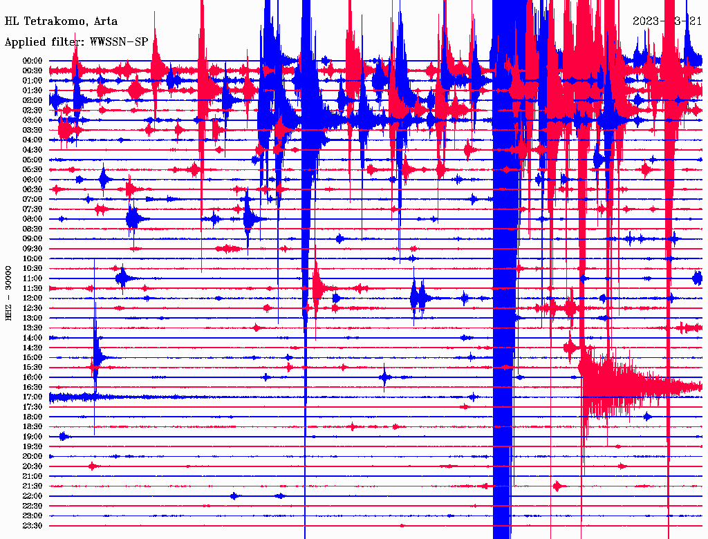This screenshot has height=539, width=708.
Task: Click the 'Applied filter: WWSSN-SP' label
Action: [x=76, y=42]
